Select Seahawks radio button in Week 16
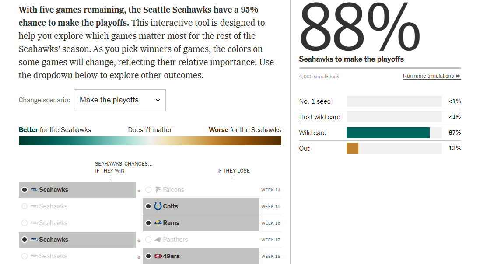 point(25,223)
